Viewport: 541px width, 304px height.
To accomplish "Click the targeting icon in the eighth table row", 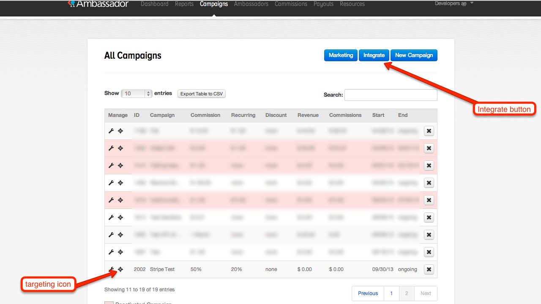I will tap(120, 252).
